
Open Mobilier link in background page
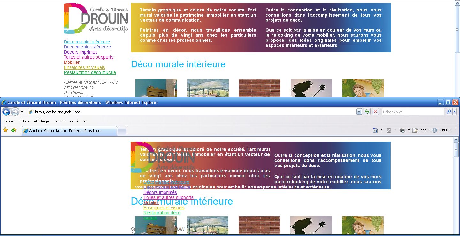coord(72,62)
